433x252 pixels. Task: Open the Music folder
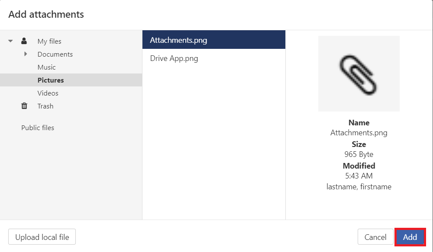(46, 67)
